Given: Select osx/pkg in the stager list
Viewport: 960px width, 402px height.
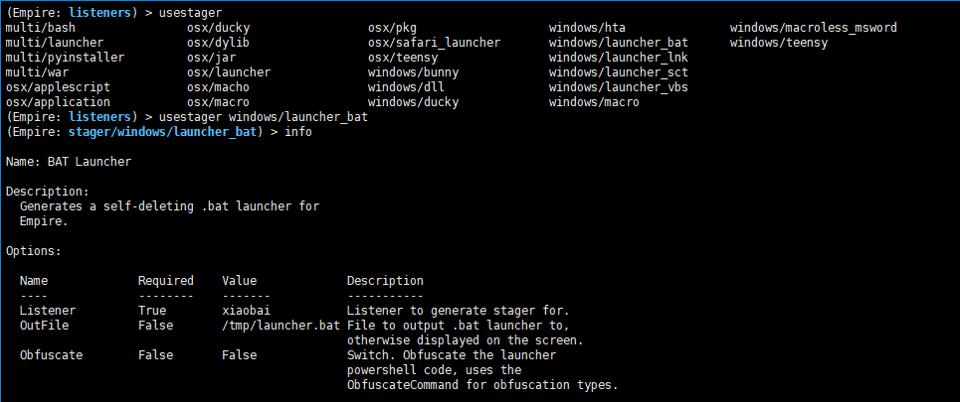Looking at the screenshot, I should (x=392, y=28).
